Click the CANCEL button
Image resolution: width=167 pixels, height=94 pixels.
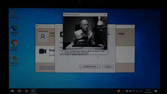click(x=108, y=67)
